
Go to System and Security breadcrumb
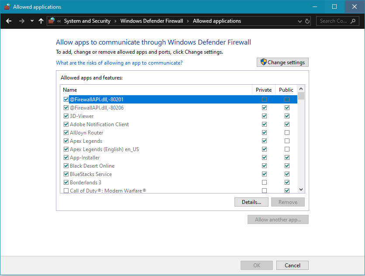coord(87,21)
